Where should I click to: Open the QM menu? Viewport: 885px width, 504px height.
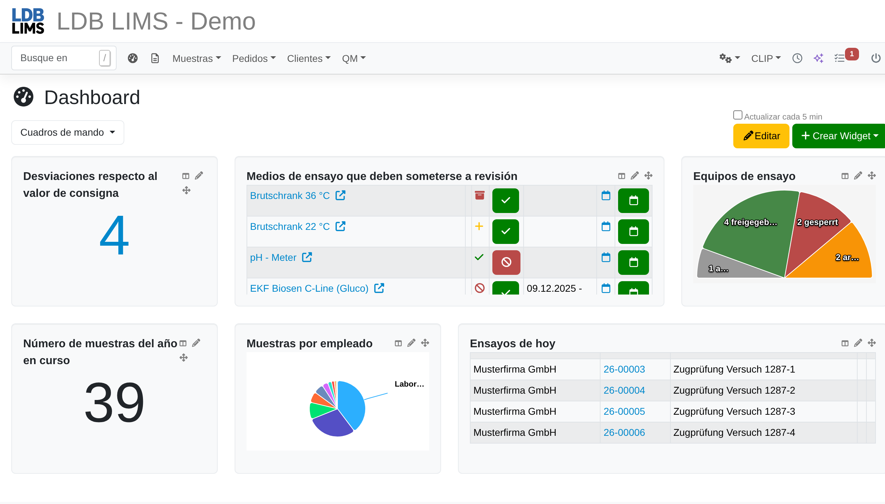click(x=354, y=58)
